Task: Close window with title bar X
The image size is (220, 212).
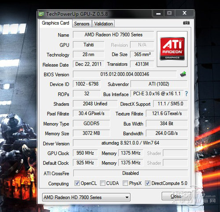Action: [x=184, y=13]
